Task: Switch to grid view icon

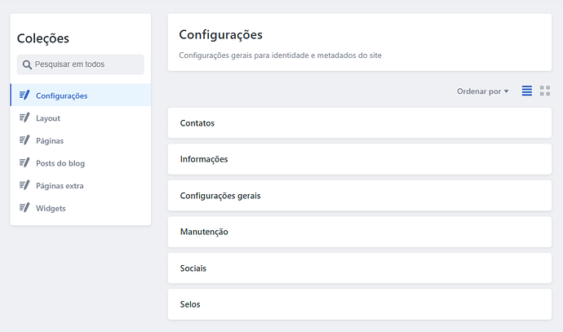Action: point(545,91)
